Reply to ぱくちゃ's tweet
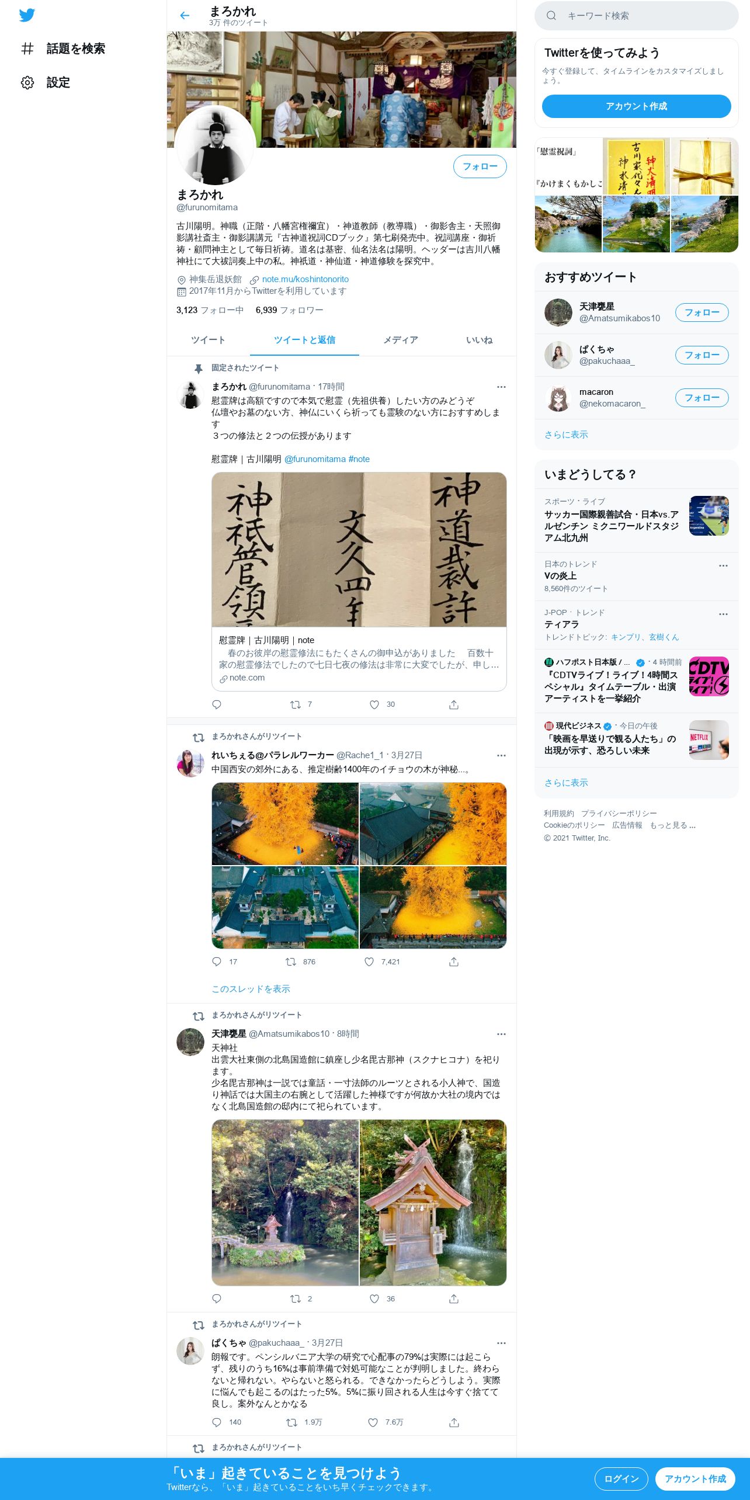This screenshot has width=750, height=1500. tap(217, 1422)
